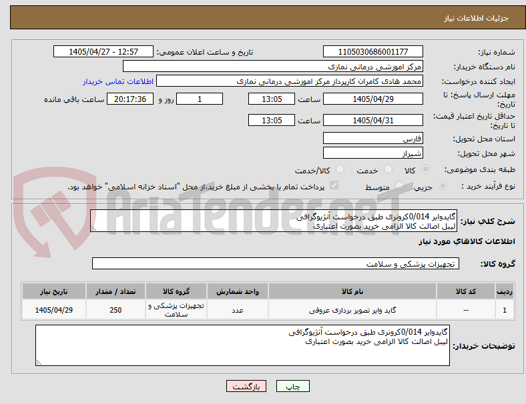Click the چاپ (print) button
The height and width of the screenshot is (404, 526).
pyautogui.click(x=292, y=386)
